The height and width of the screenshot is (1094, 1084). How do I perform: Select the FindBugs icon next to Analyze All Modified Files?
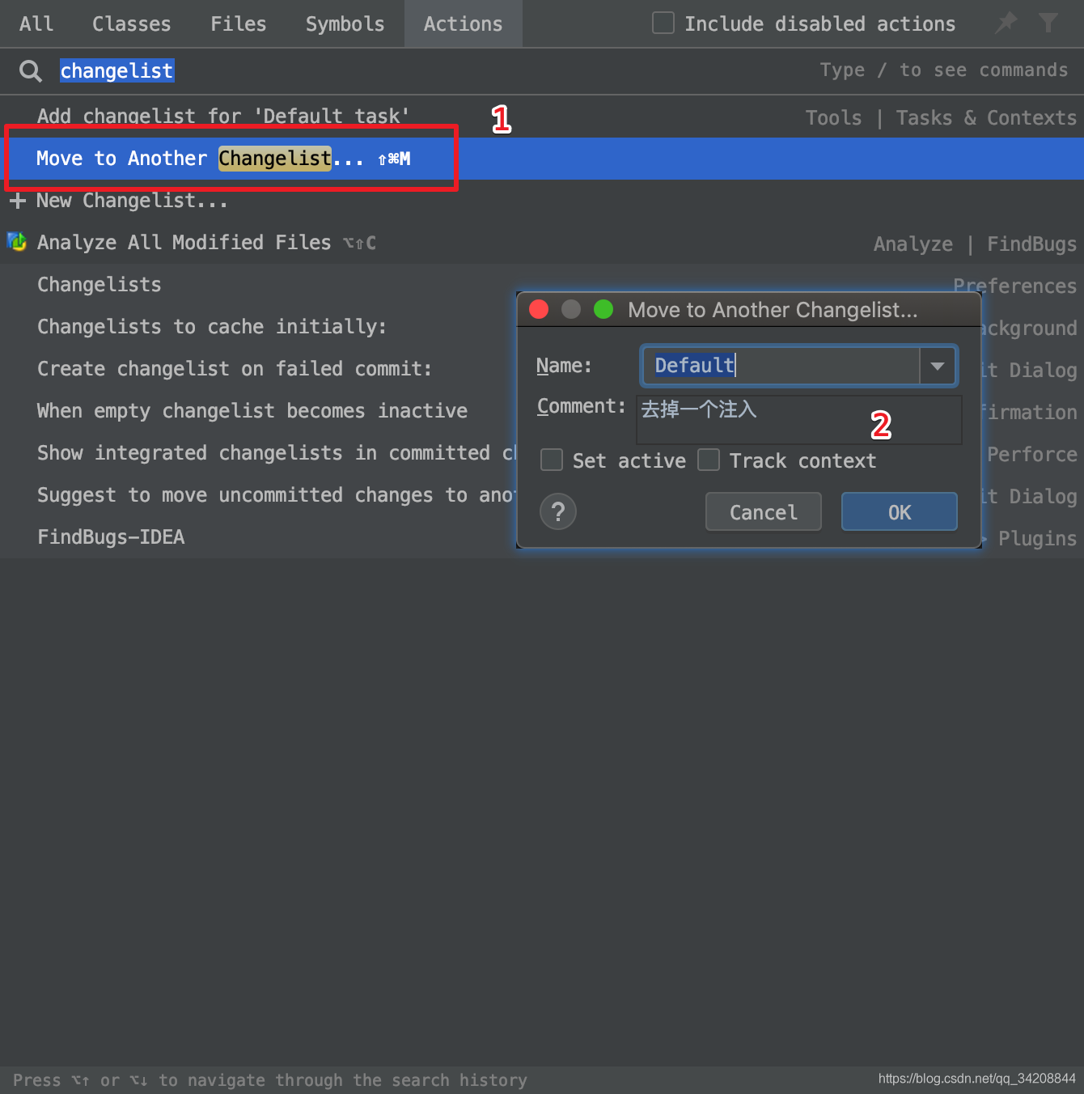pos(16,242)
